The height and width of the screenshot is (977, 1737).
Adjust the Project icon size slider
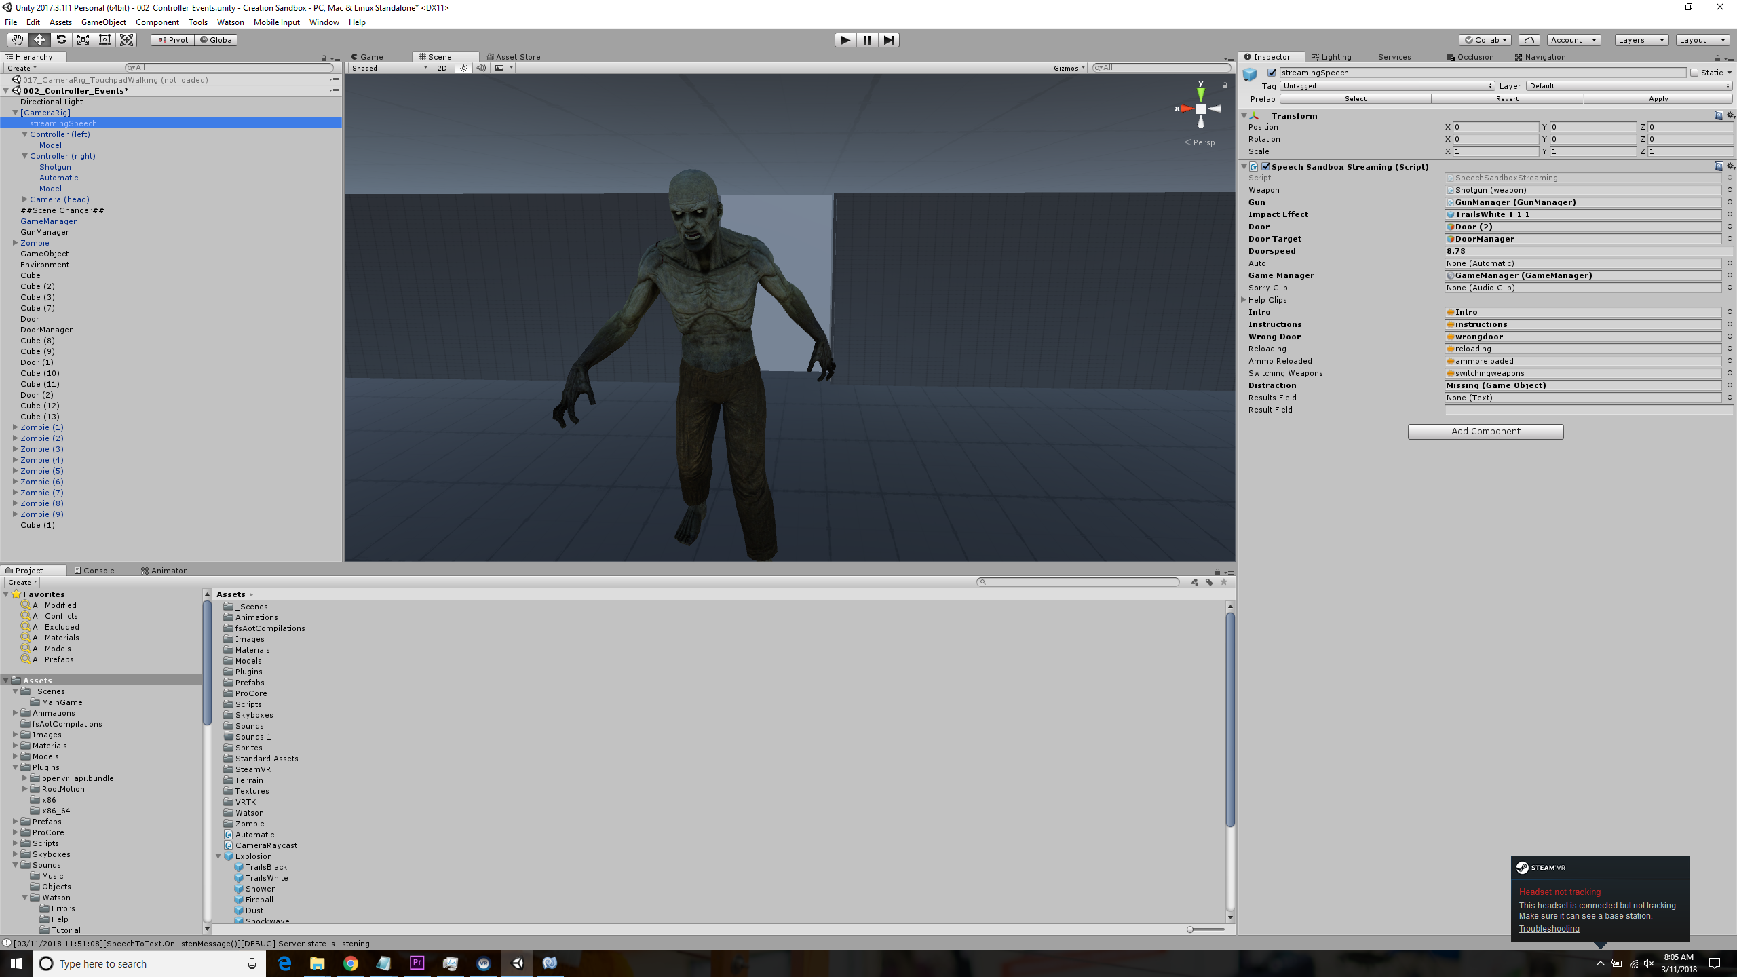pyautogui.click(x=1191, y=930)
